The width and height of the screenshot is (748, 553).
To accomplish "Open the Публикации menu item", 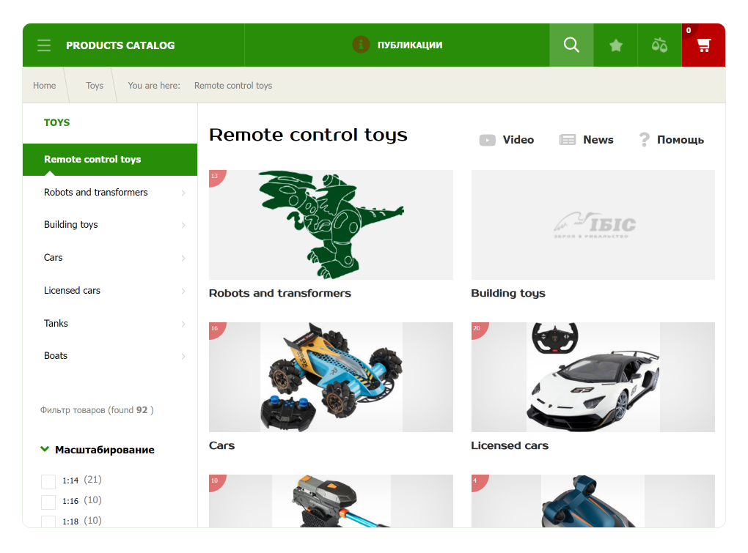I will point(410,45).
